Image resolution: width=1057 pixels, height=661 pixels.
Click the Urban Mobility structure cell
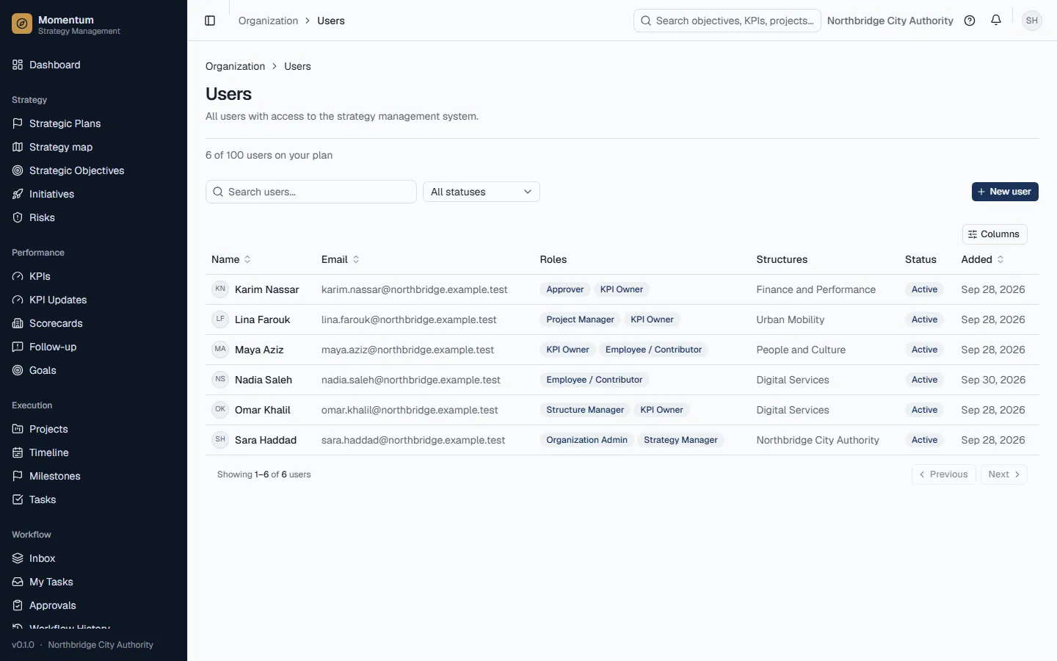tap(791, 319)
